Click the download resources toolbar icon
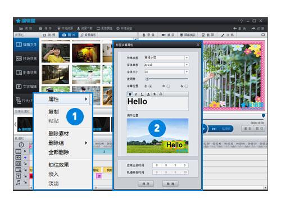The height and width of the screenshot is (208, 281). (79, 28)
